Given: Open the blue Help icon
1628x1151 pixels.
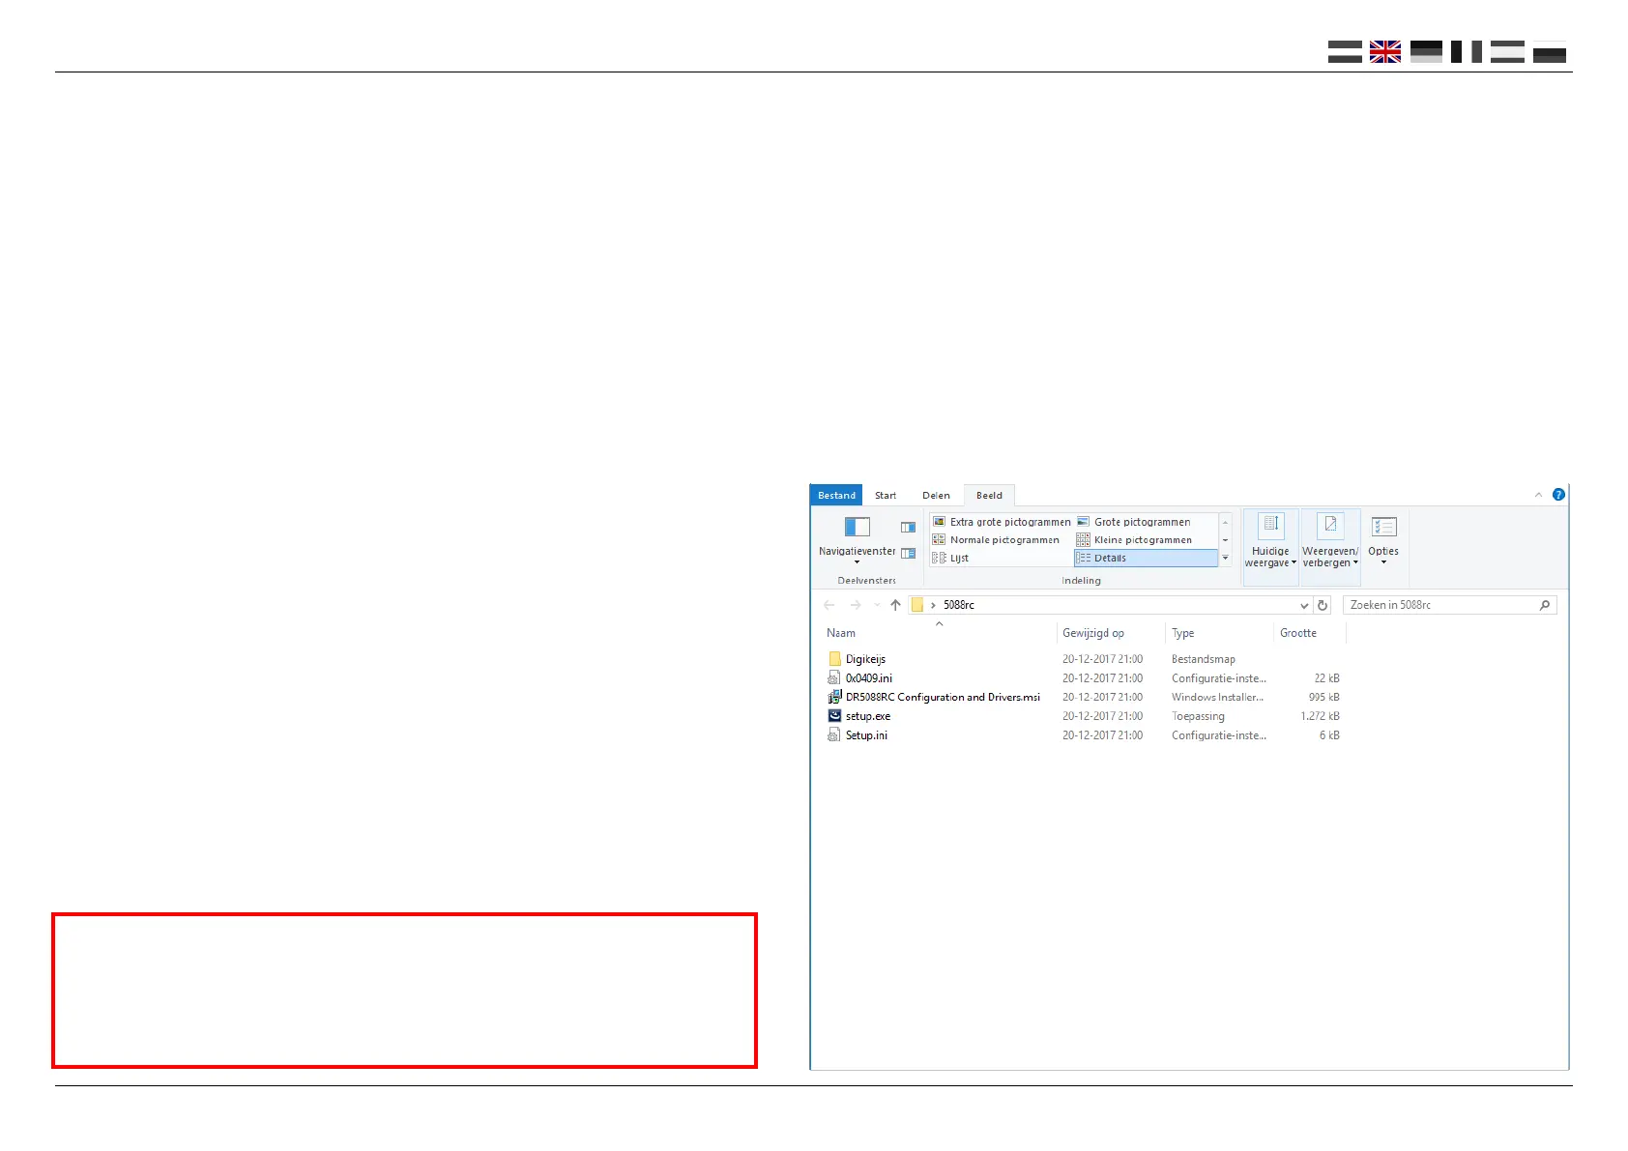Looking at the screenshot, I should click(1558, 495).
